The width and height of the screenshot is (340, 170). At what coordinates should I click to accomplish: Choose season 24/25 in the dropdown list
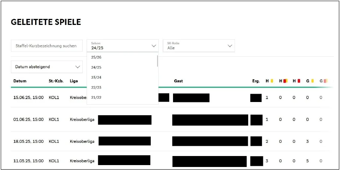click(97, 67)
